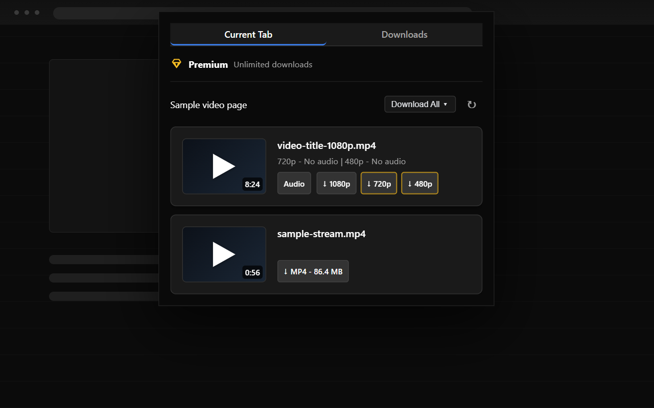Click the refresh icon
The image size is (654, 408).
coord(472,105)
